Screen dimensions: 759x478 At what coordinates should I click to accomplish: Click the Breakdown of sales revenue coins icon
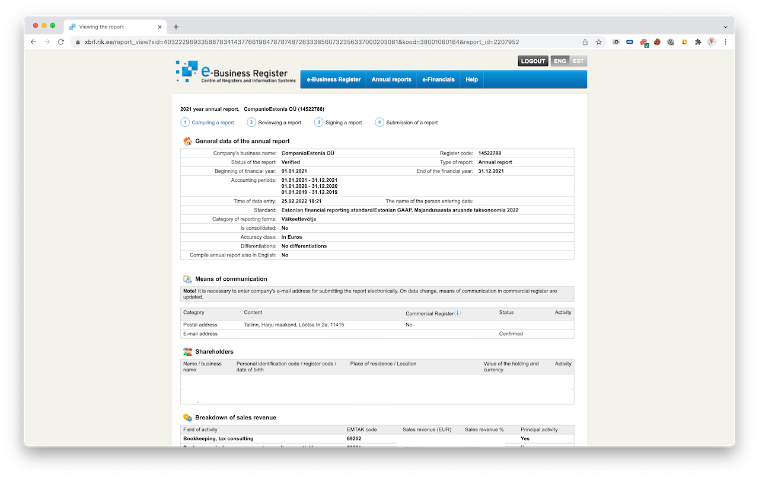pyautogui.click(x=187, y=417)
